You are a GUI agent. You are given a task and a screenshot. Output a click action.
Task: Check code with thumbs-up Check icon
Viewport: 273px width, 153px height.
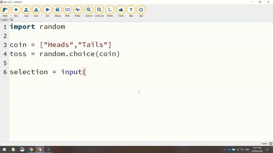point(121,11)
